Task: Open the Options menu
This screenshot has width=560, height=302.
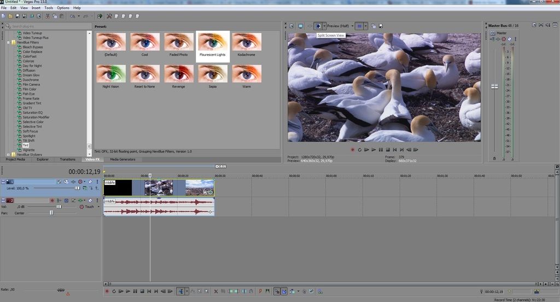Action: click(x=63, y=8)
